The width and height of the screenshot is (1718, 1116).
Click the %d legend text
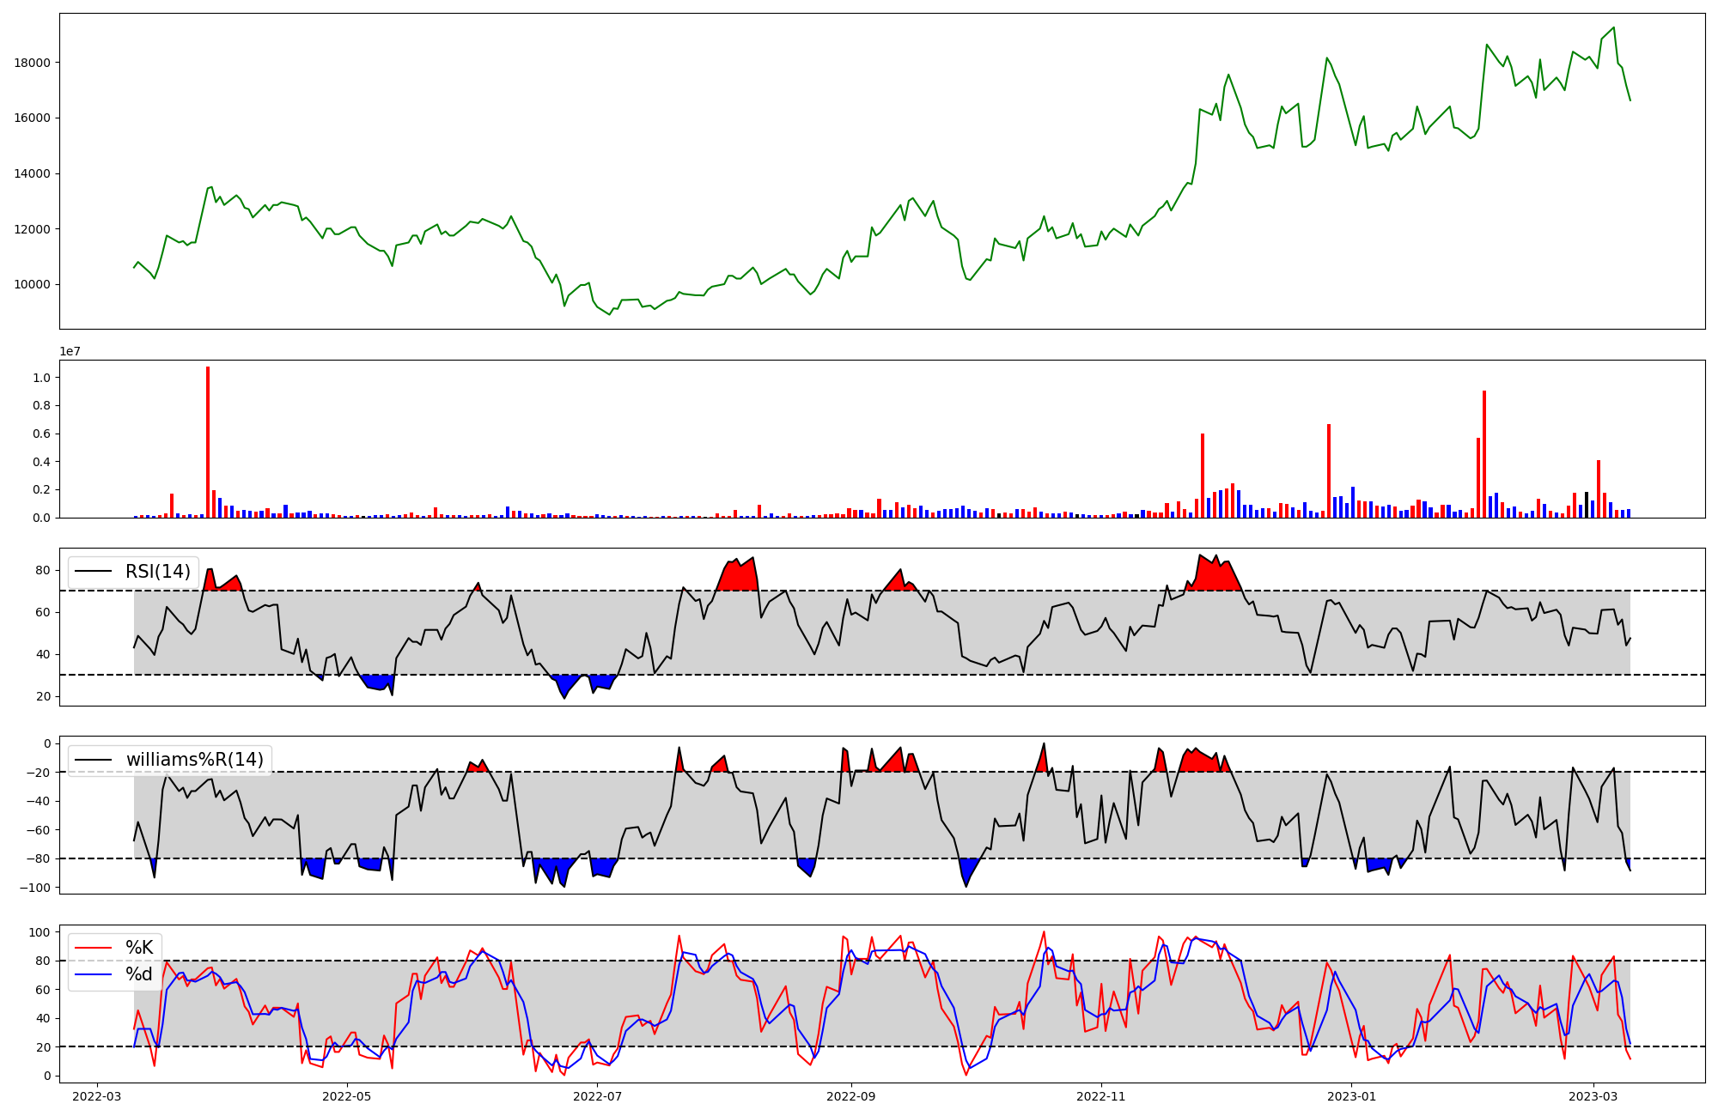(x=139, y=974)
